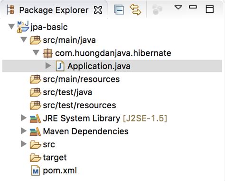Select the src/main/resources label

tap(81, 79)
